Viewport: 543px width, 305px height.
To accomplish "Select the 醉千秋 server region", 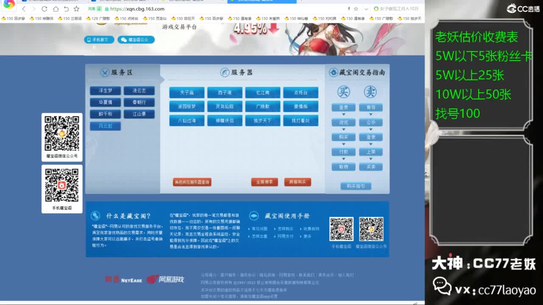I will point(105,114).
